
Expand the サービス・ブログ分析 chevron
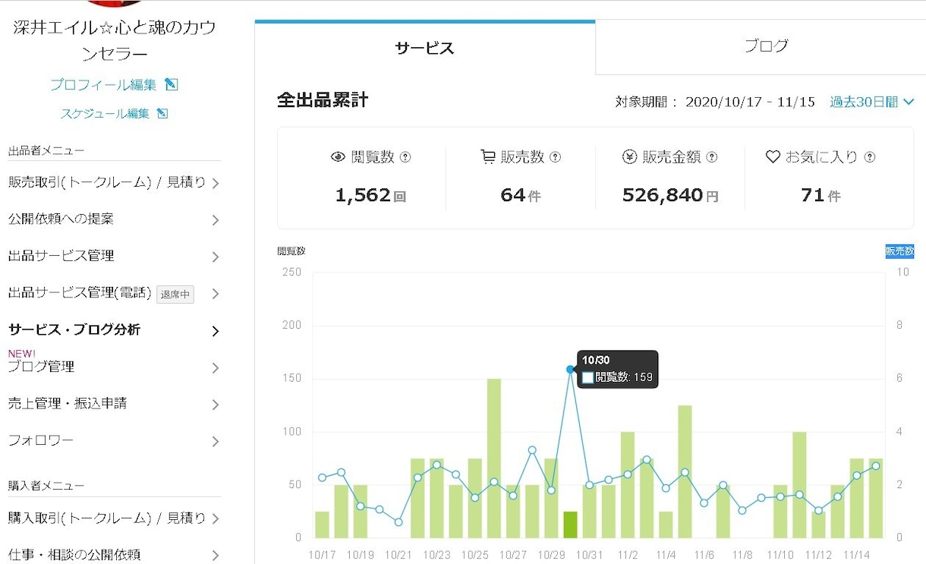pos(216,331)
